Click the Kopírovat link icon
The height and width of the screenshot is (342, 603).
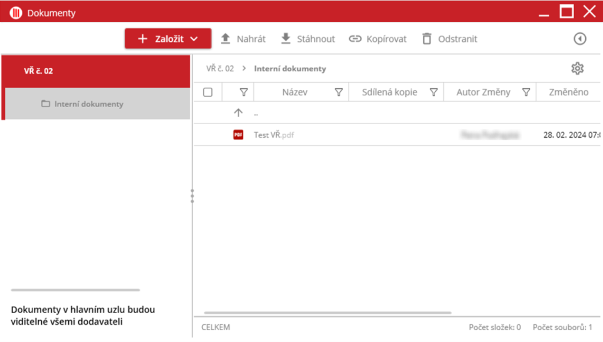354,39
